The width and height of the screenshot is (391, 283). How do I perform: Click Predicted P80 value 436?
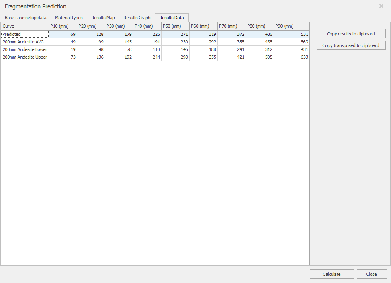(x=260, y=34)
